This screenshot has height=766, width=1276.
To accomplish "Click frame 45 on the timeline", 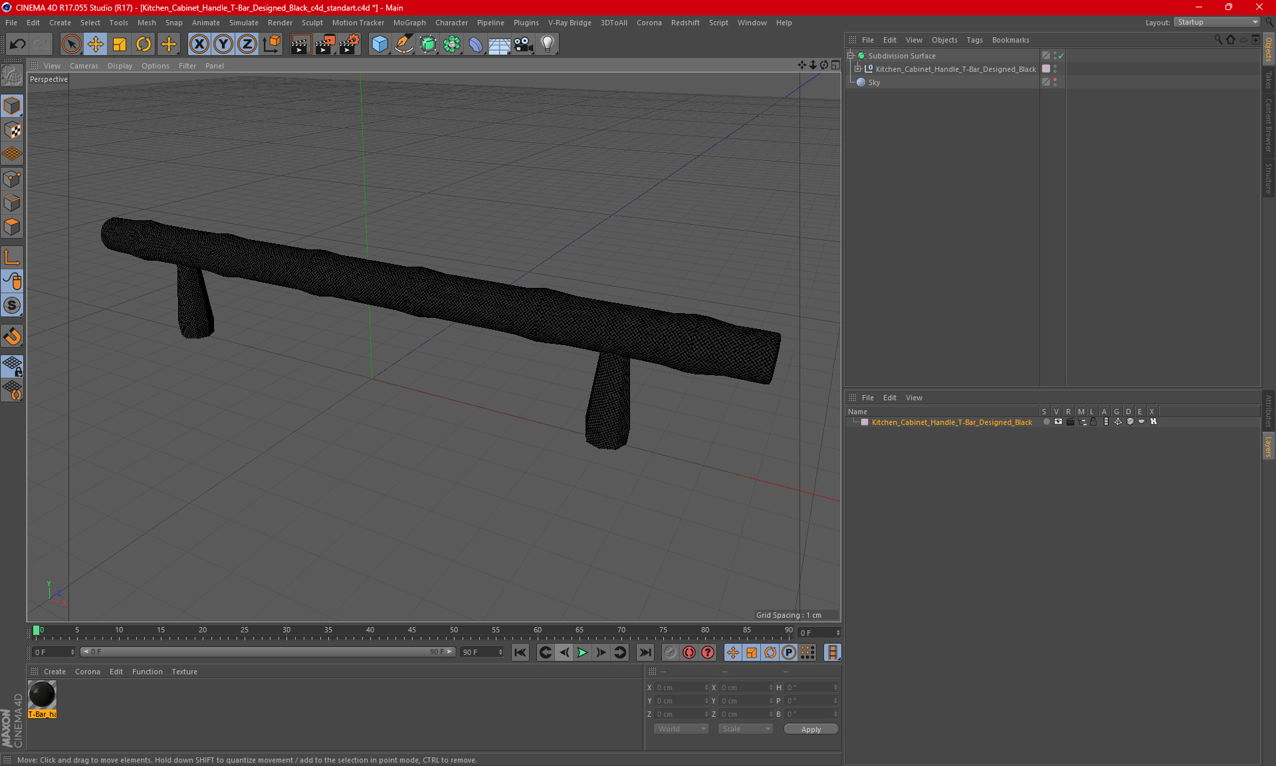I will 412,632.
